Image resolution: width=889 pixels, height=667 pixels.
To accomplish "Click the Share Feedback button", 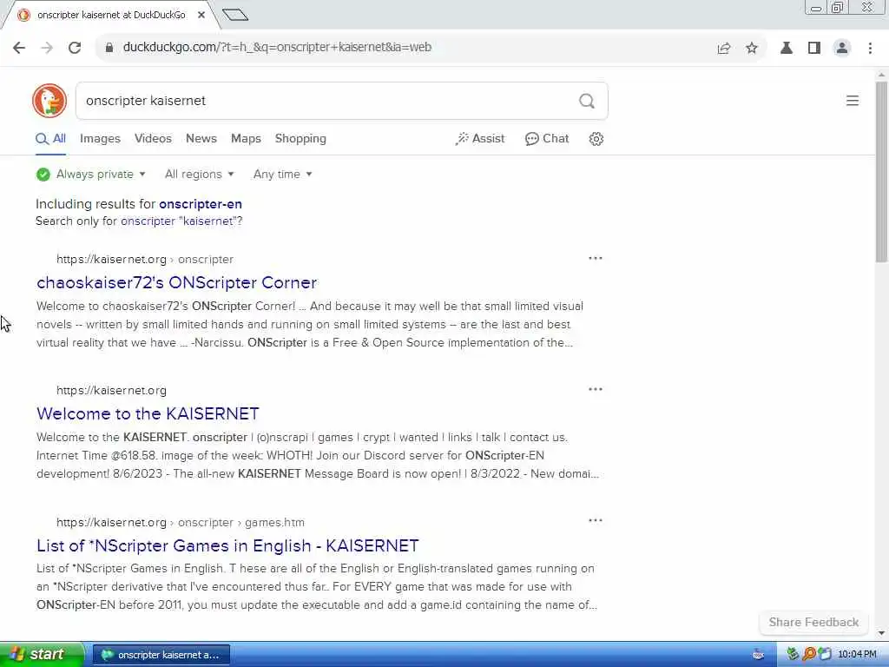I will click(x=813, y=622).
